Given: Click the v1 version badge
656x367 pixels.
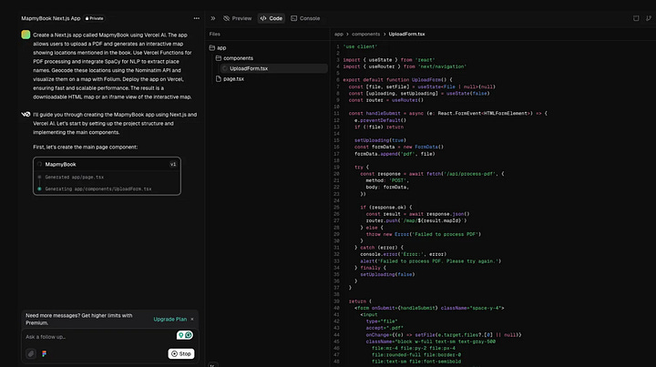Looking at the screenshot, I should pyautogui.click(x=173, y=164).
